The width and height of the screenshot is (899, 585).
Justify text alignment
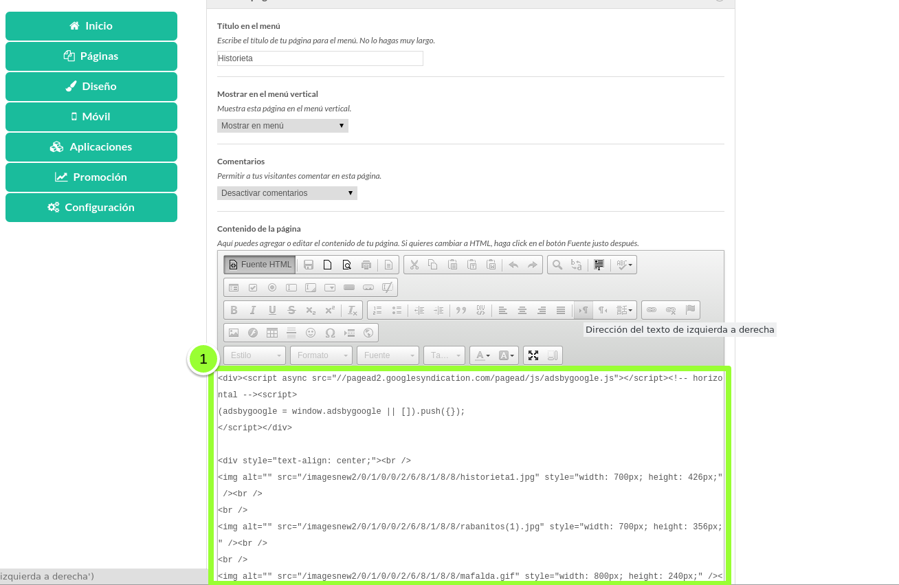click(561, 310)
